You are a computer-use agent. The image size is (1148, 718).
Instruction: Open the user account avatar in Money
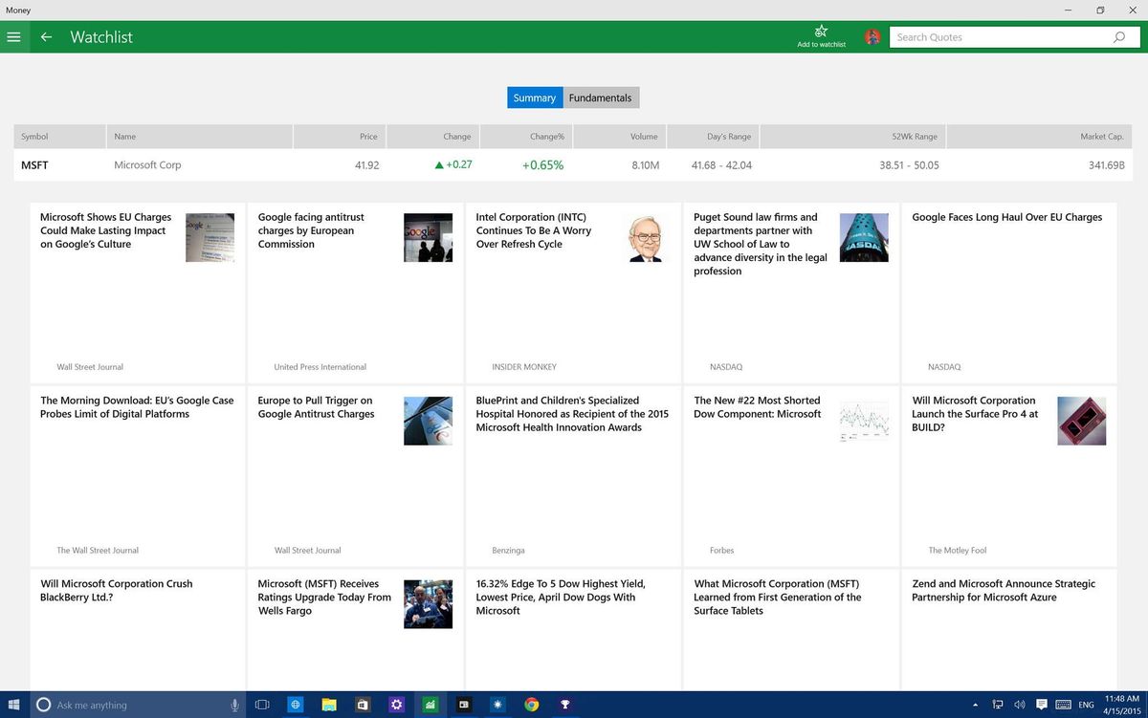click(872, 36)
